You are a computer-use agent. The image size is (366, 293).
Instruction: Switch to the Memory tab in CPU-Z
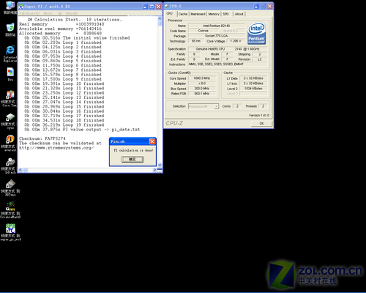coord(214,14)
